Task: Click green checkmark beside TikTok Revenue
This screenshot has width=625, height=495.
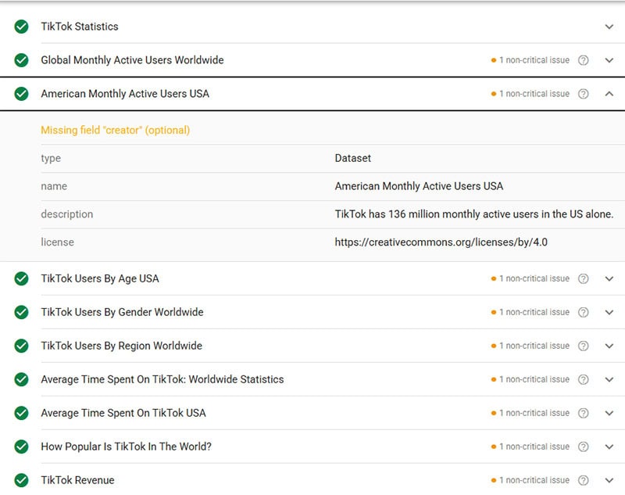Action: click(22, 480)
